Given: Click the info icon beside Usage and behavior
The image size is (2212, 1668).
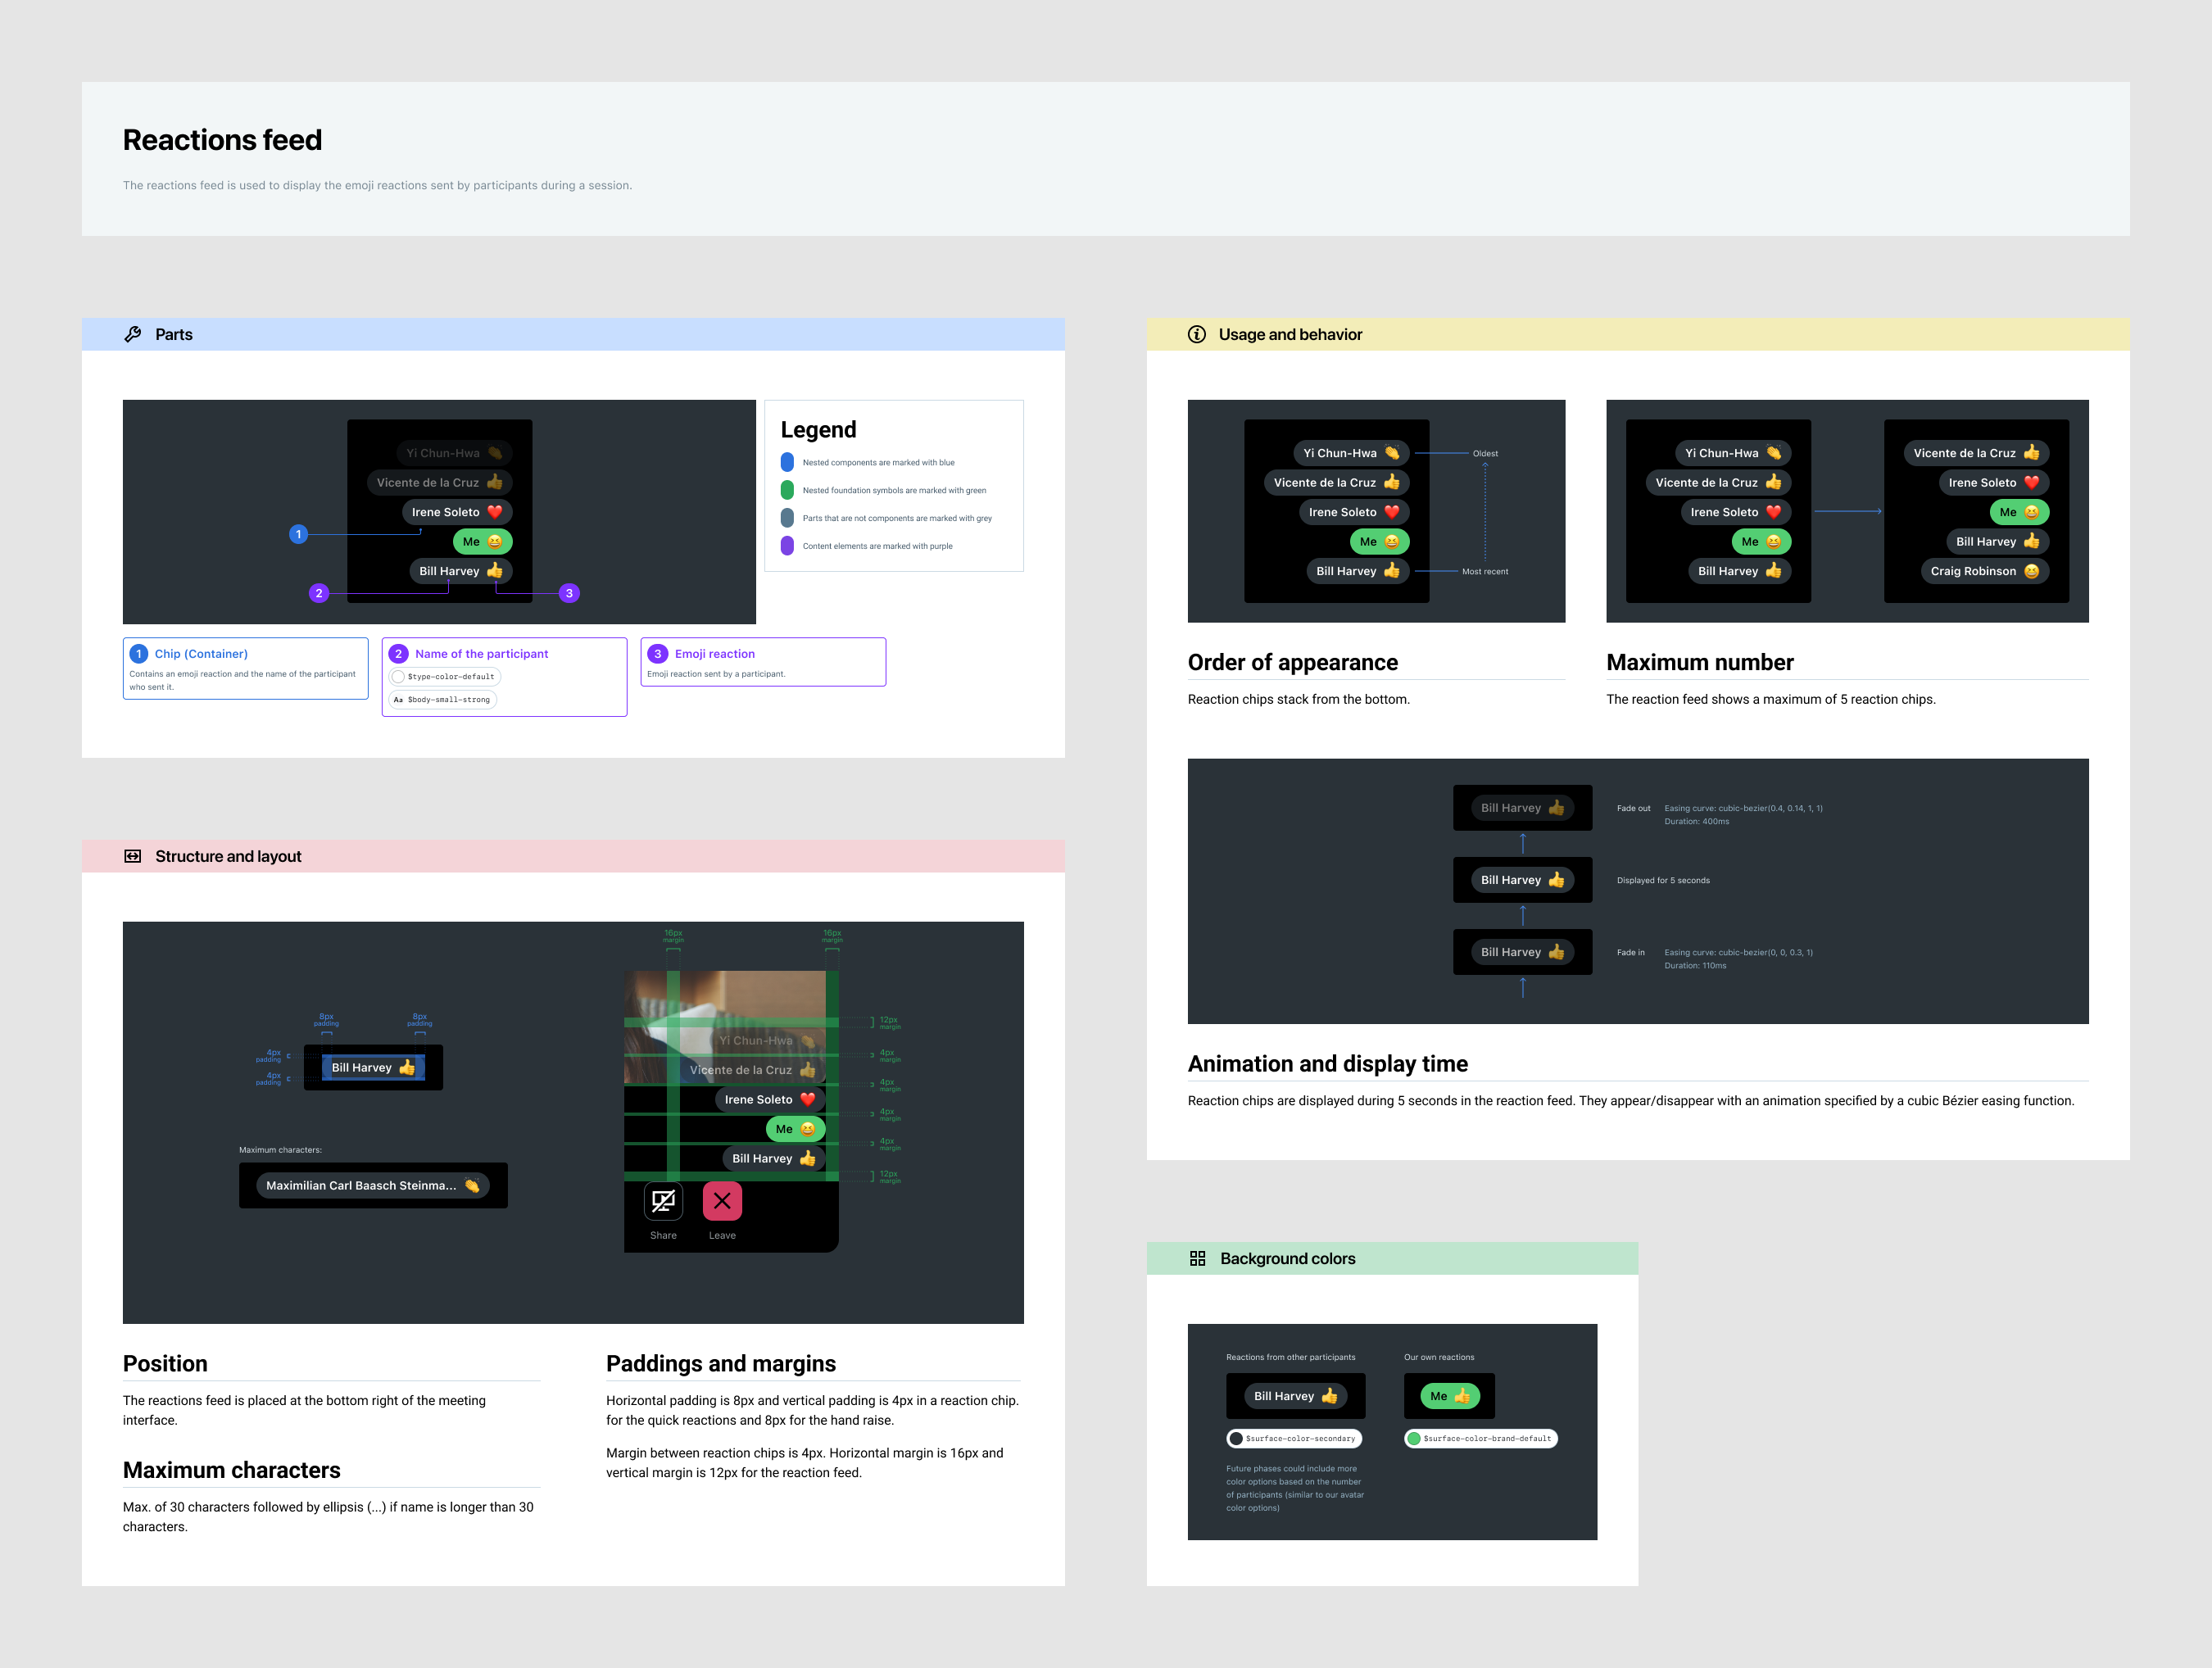Looking at the screenshot, I should click(1196, 334).
